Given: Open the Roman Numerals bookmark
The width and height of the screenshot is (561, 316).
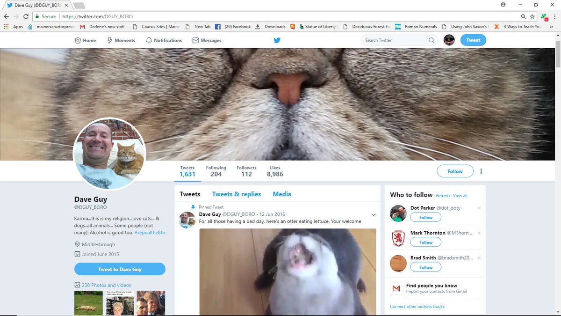Looking at the screenshot, I should click(416, 27).
